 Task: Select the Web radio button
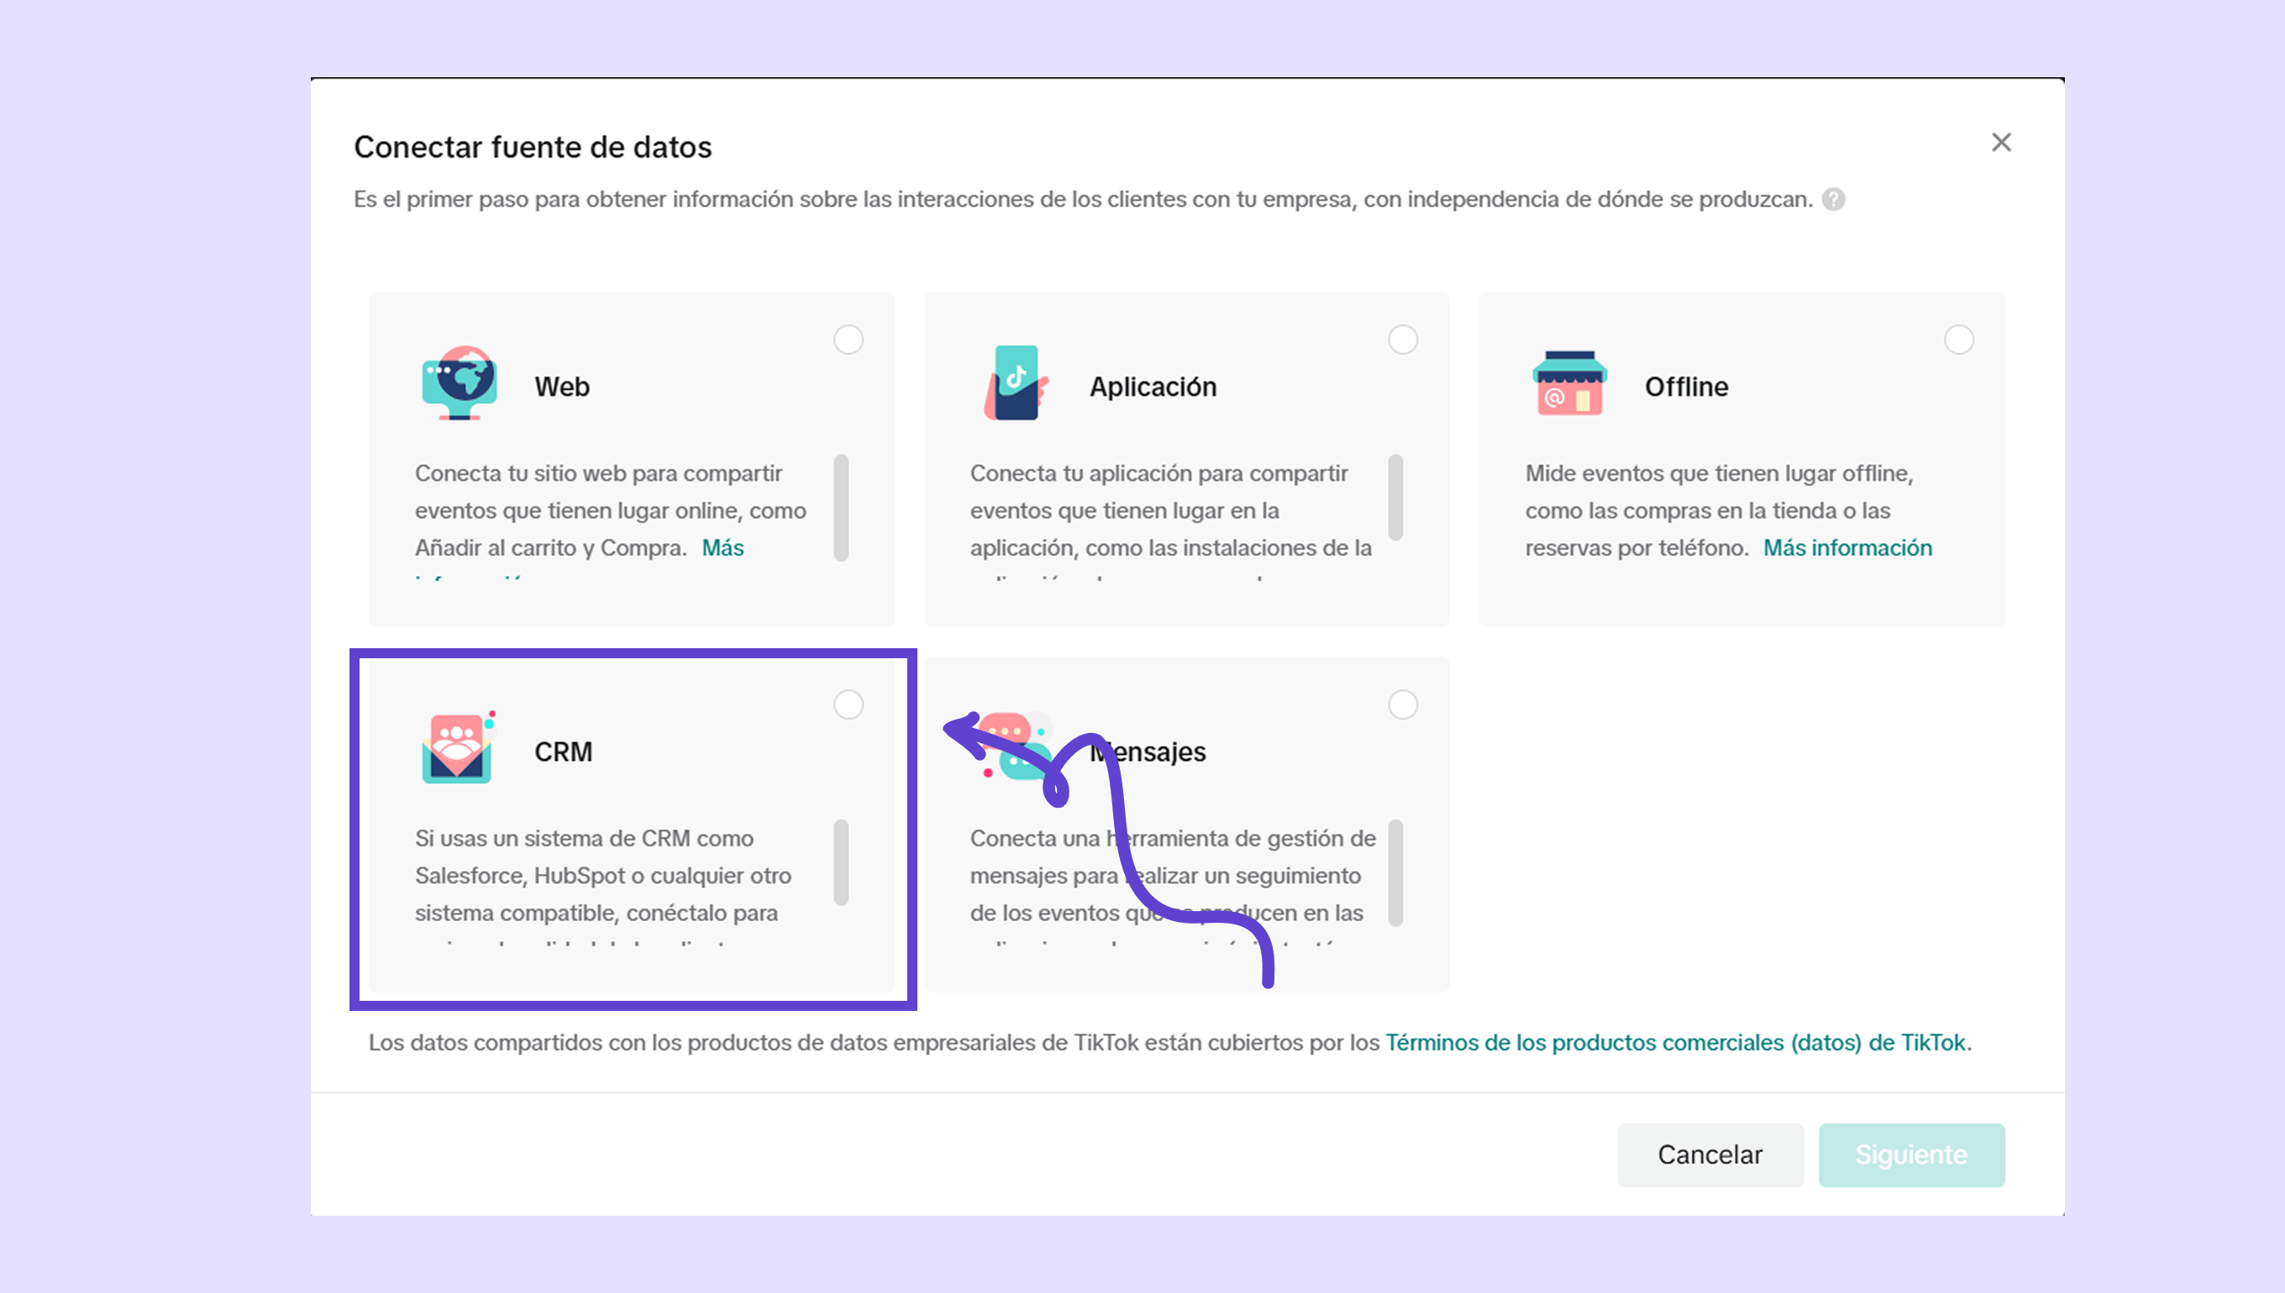pyautogui.click(x=848, y=339)
